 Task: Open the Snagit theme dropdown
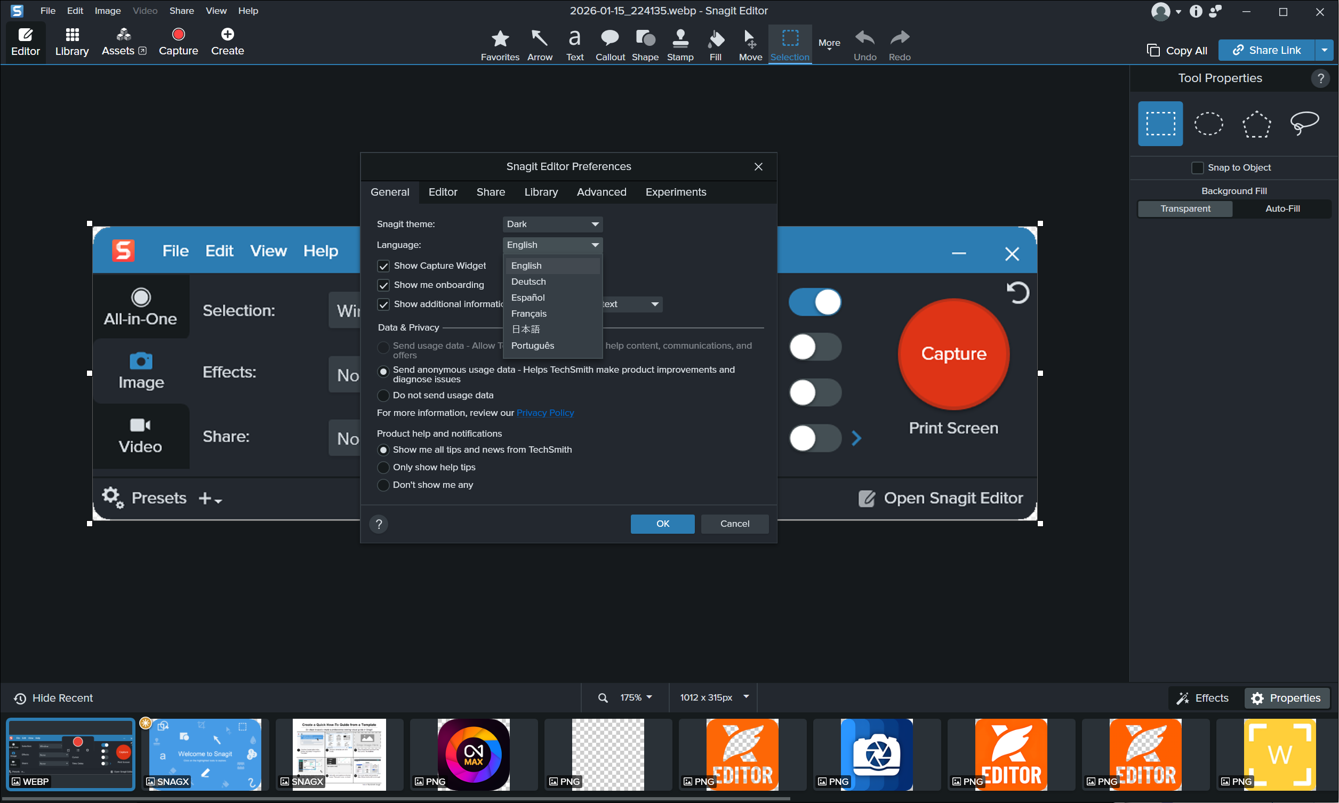click(552, 224)
